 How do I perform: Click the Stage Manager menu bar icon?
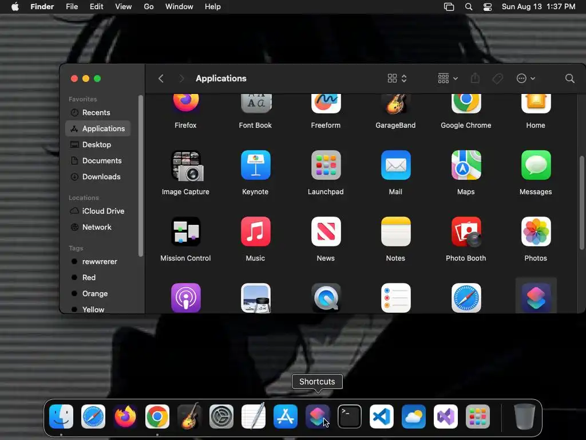pyautogui.click(x=449, y=7)
